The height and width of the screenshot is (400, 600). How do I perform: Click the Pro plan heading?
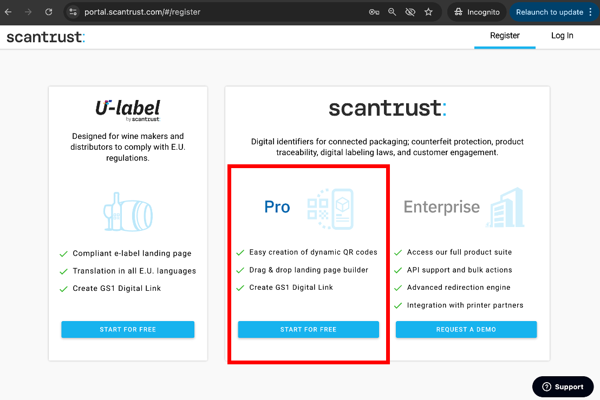(x=277, y=207)
